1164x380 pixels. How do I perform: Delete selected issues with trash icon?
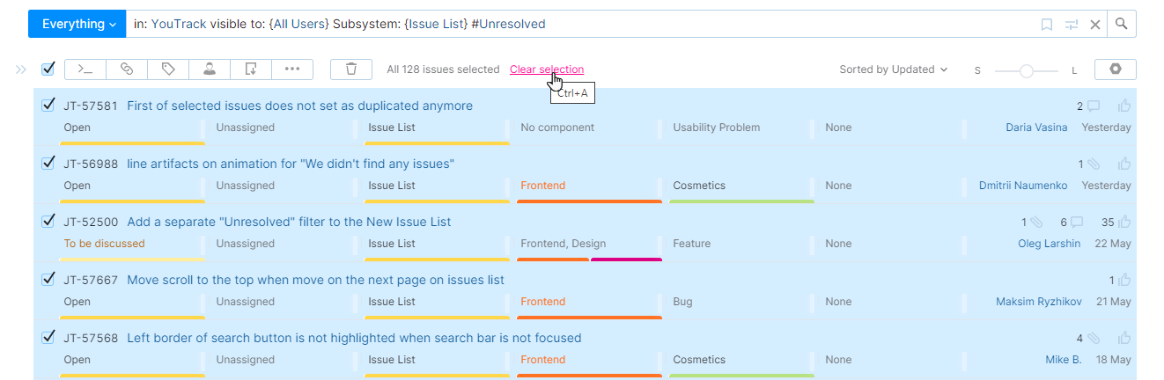pyautogui.click(x=351, y=69)
